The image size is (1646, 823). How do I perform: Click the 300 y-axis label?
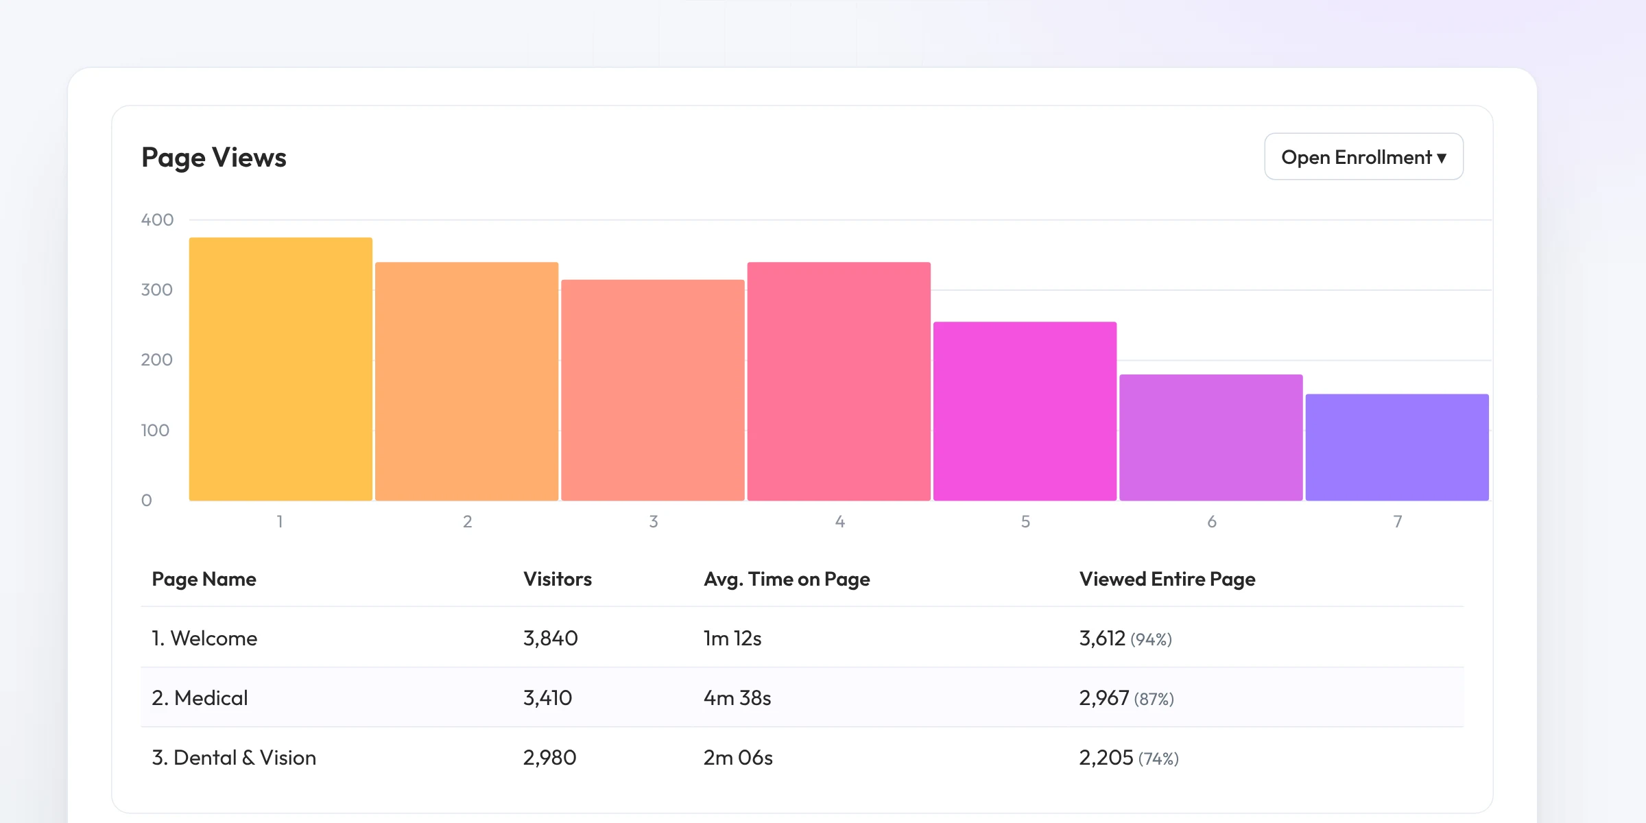tap(157, 290)
